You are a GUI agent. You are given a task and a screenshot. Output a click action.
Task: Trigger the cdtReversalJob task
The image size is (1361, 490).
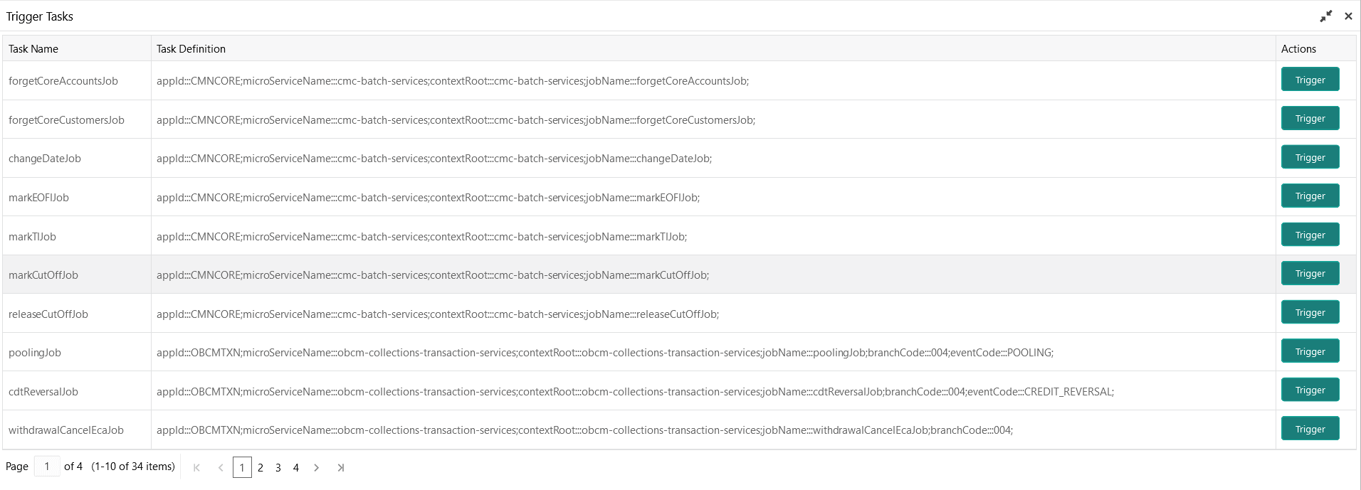click(1310, 390)
